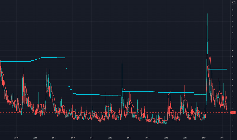Click the 2017 label on the time axis
Screen dimensions: 237x140
147,138
